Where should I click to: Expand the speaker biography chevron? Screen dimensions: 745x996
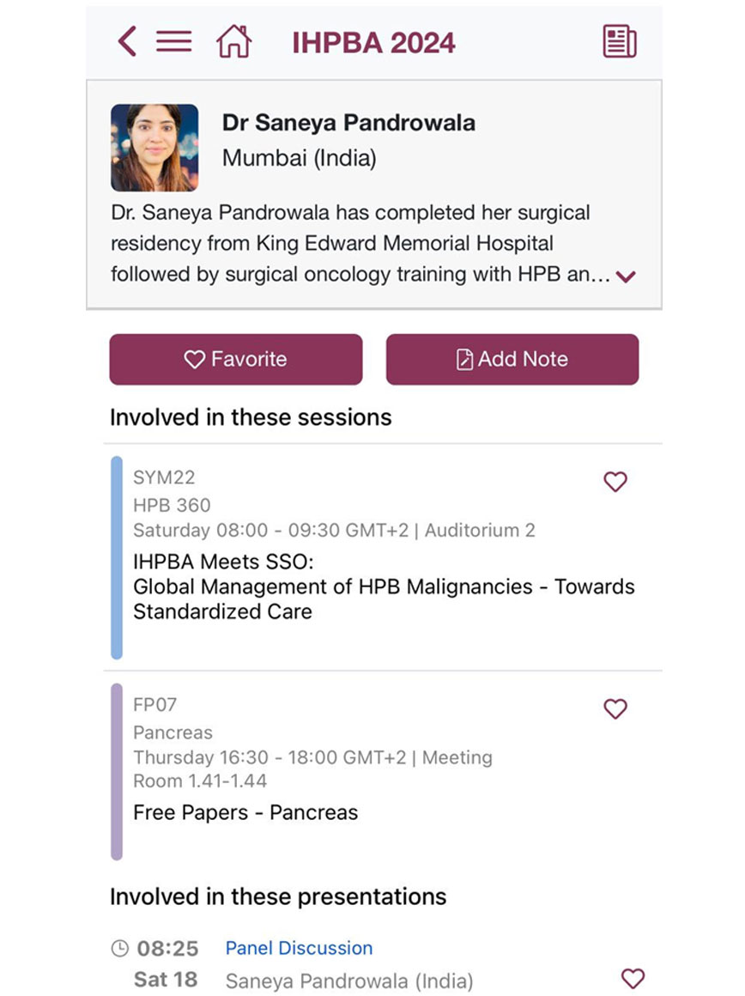(626, 276)
